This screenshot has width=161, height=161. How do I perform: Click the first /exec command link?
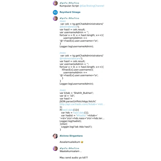[63, 21]
